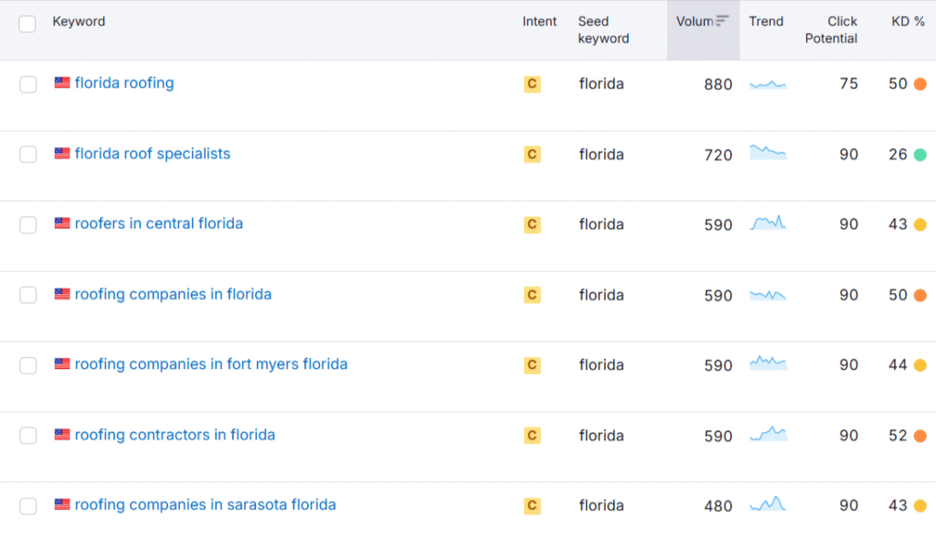Click US flag in fort myers florida row
The image size is (936, 547).
click(62, 363)
